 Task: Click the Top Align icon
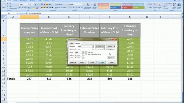click(42, 4)
